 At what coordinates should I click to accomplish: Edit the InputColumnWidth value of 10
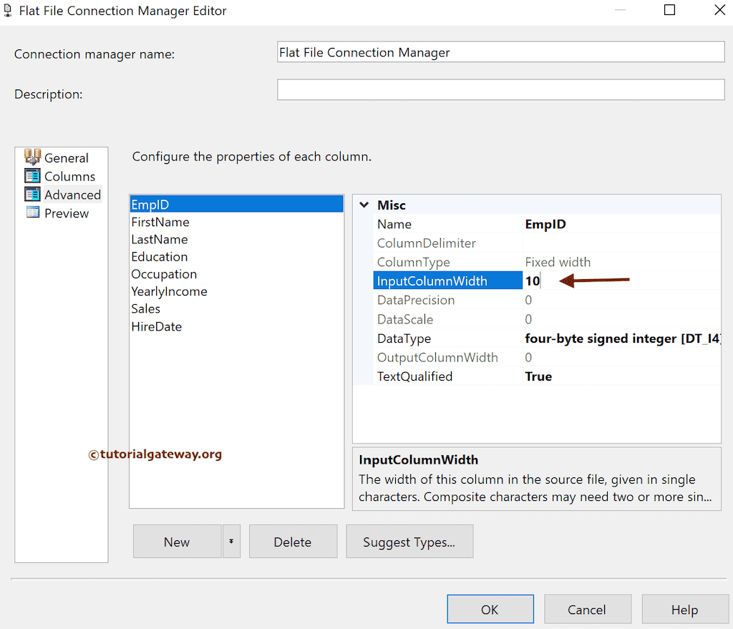pyautogui.click(x=533, y=281)
